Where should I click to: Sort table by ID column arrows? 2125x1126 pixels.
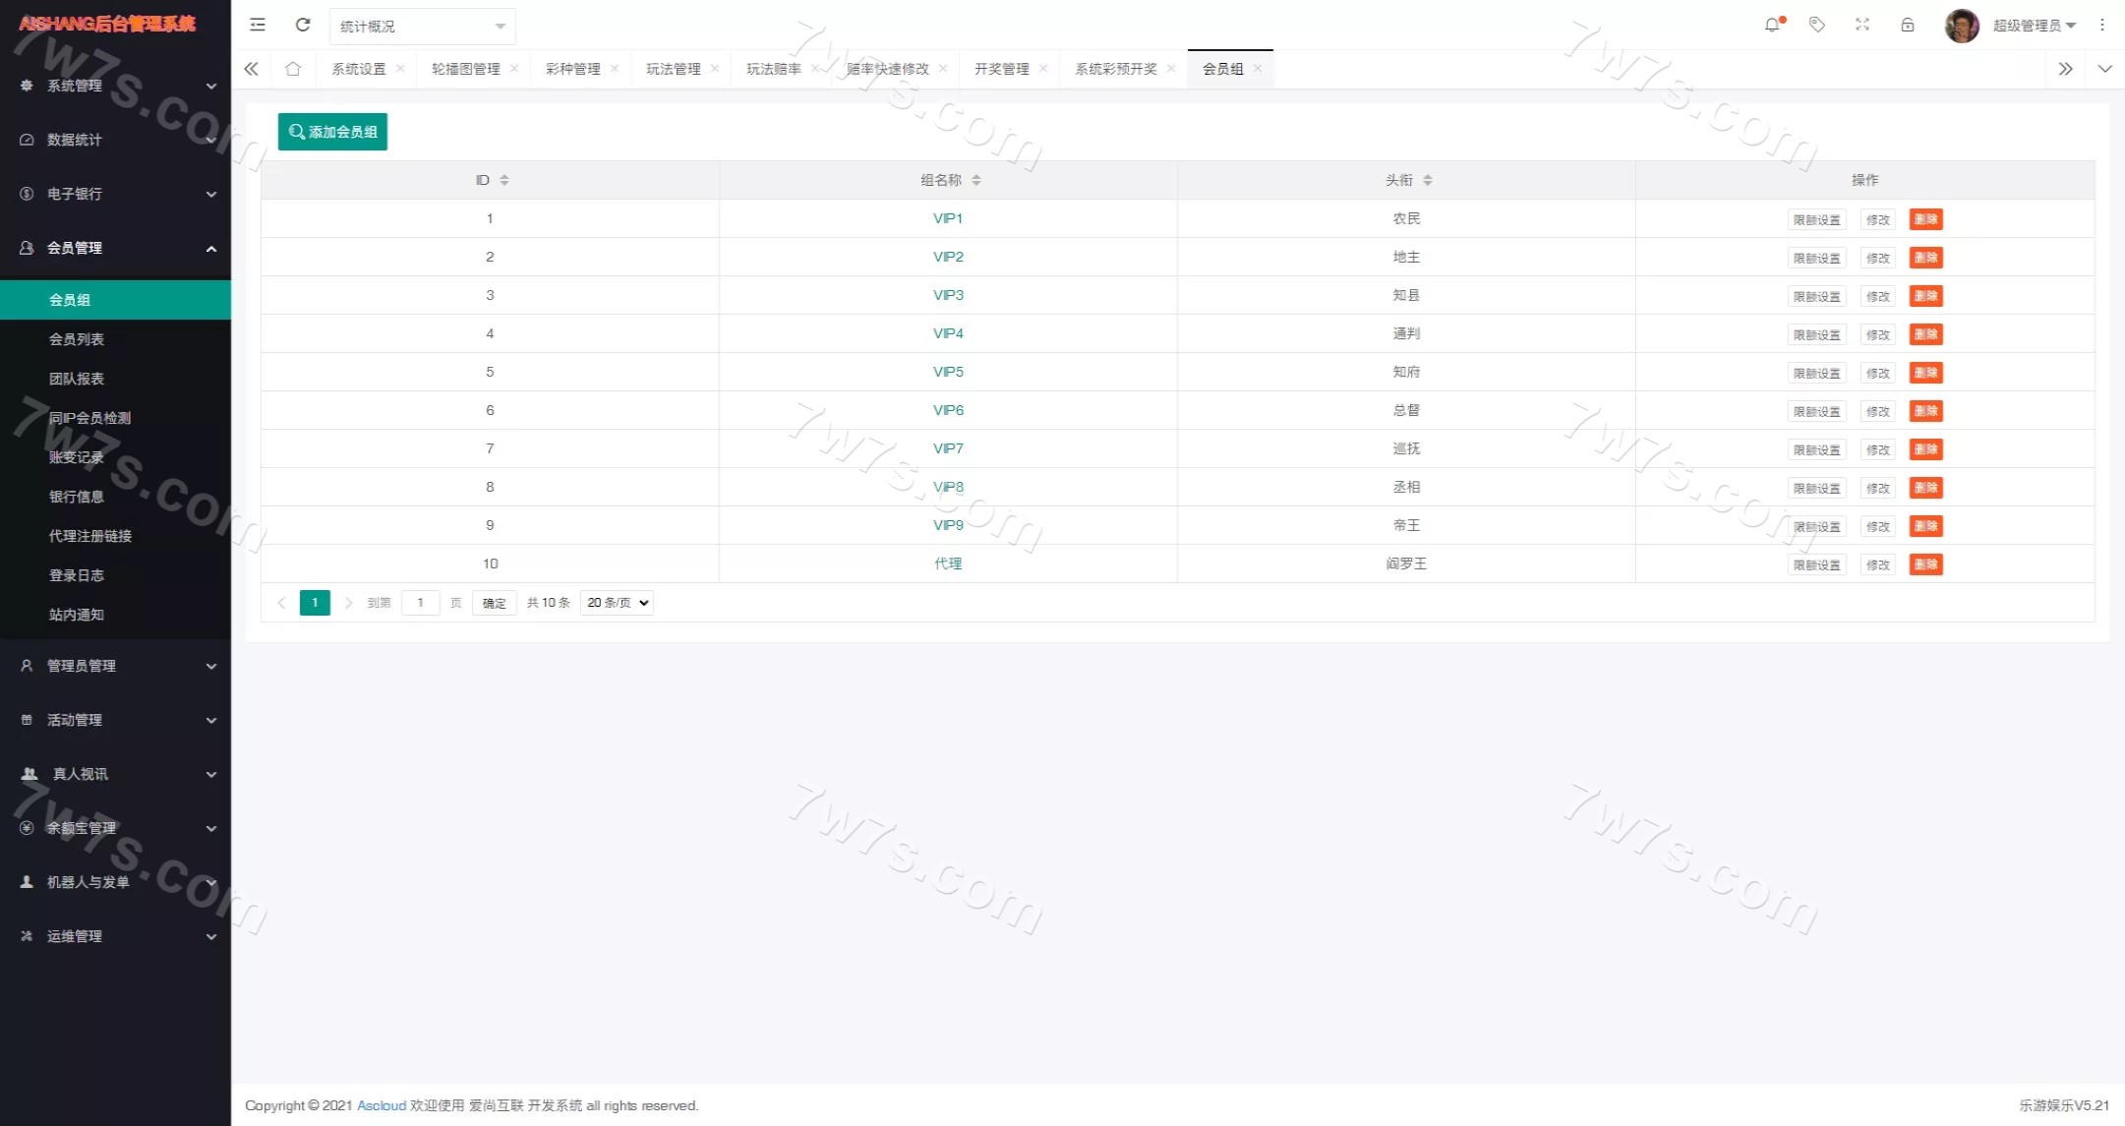point(504,180)
